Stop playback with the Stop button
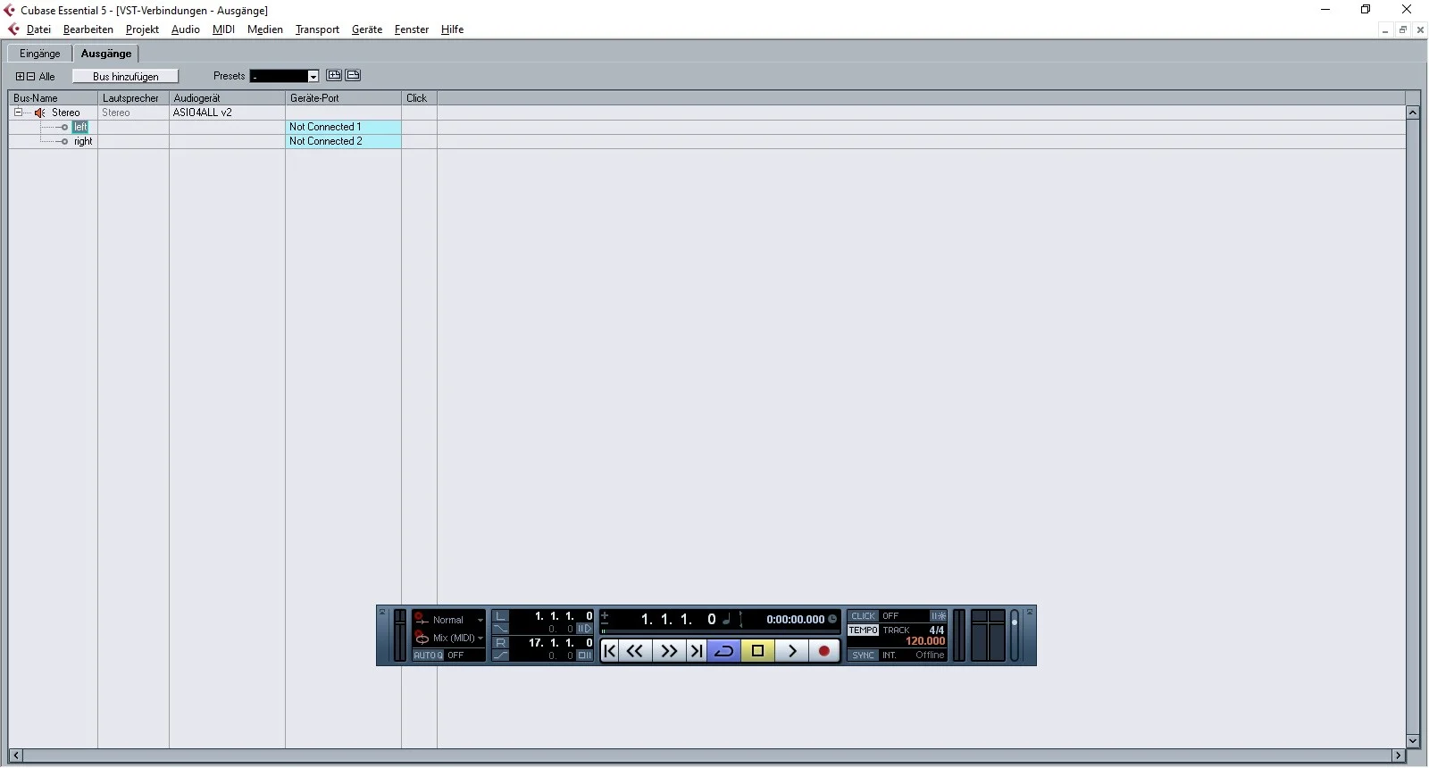Screen dimensions: 1429x768 pos(757,651)
